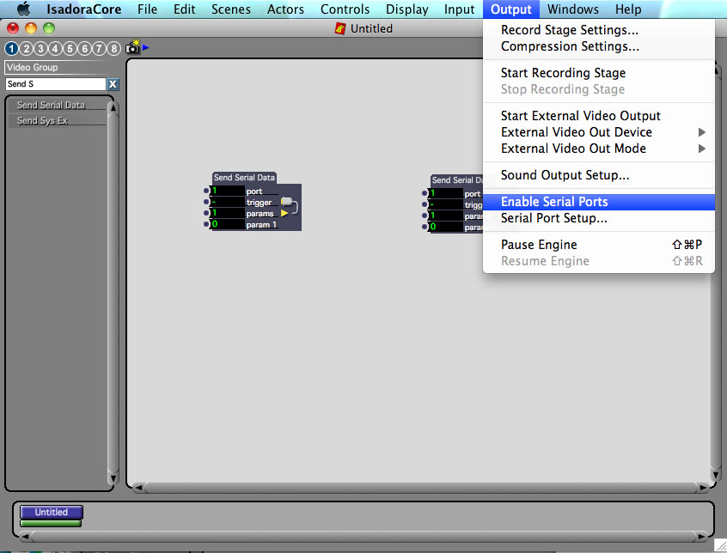Screen dimensions: 727x553
Task: Click the blue arrow next to the camera
Action: click(146, 47)
